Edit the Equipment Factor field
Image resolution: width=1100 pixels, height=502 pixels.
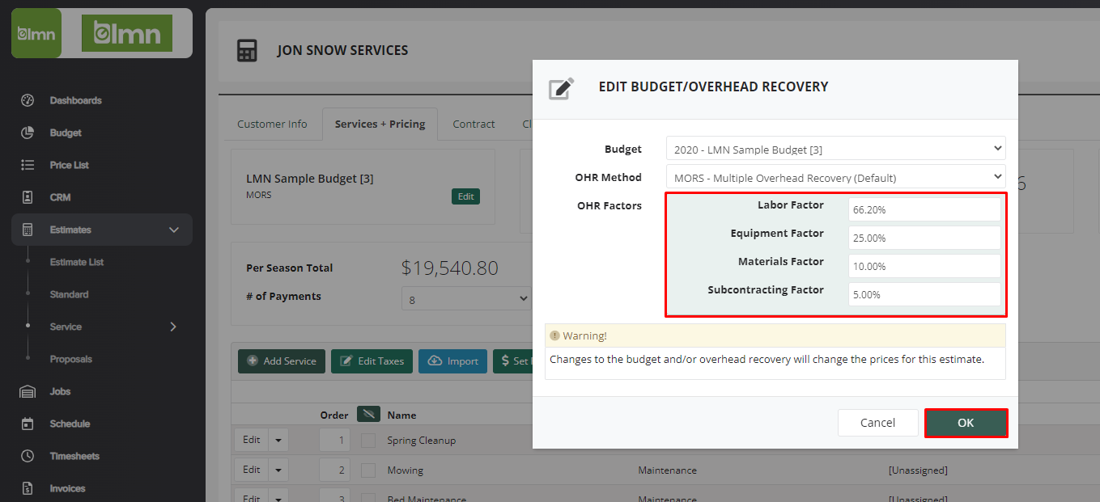click(924, 238)
